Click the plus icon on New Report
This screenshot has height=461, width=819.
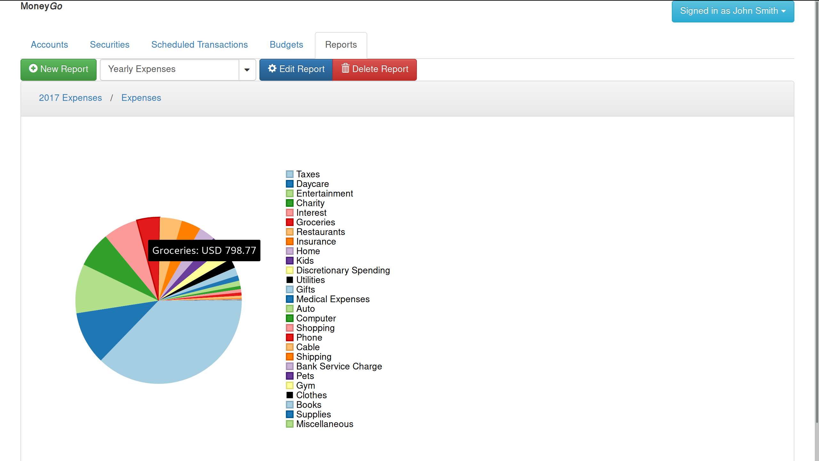tap(33, 69)
